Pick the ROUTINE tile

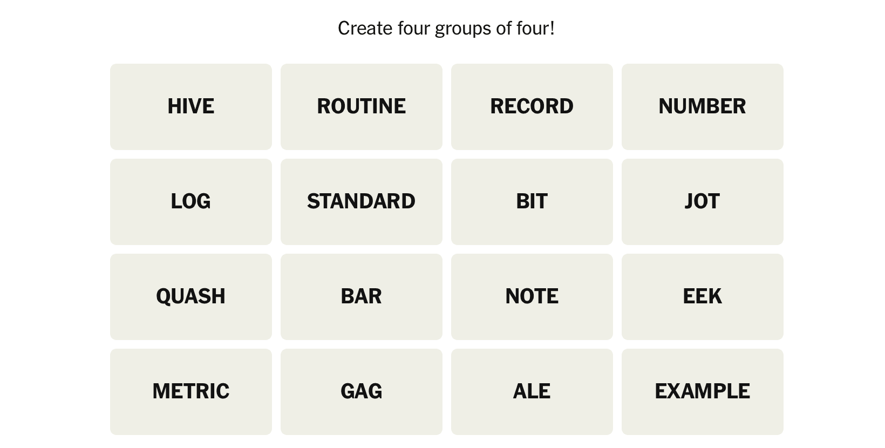click(x=361, y=106)
